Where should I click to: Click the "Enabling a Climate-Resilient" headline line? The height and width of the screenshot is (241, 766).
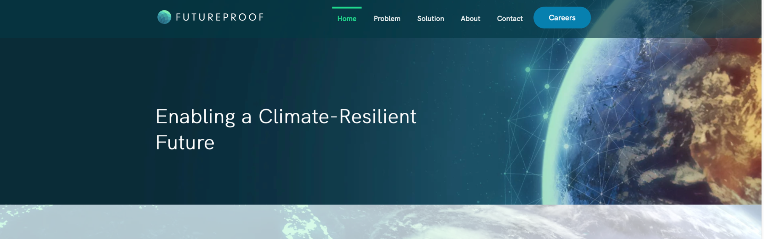tap(286, 117)
